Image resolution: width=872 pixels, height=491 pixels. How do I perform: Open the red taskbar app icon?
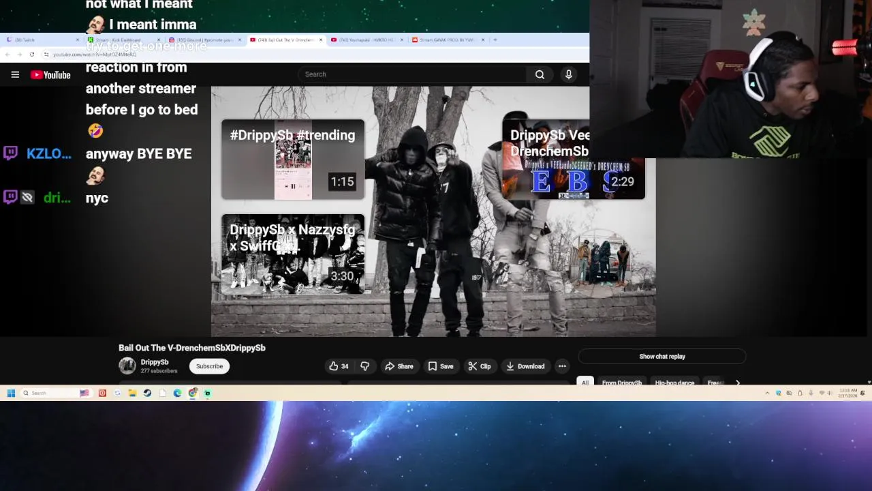point(102,393)
